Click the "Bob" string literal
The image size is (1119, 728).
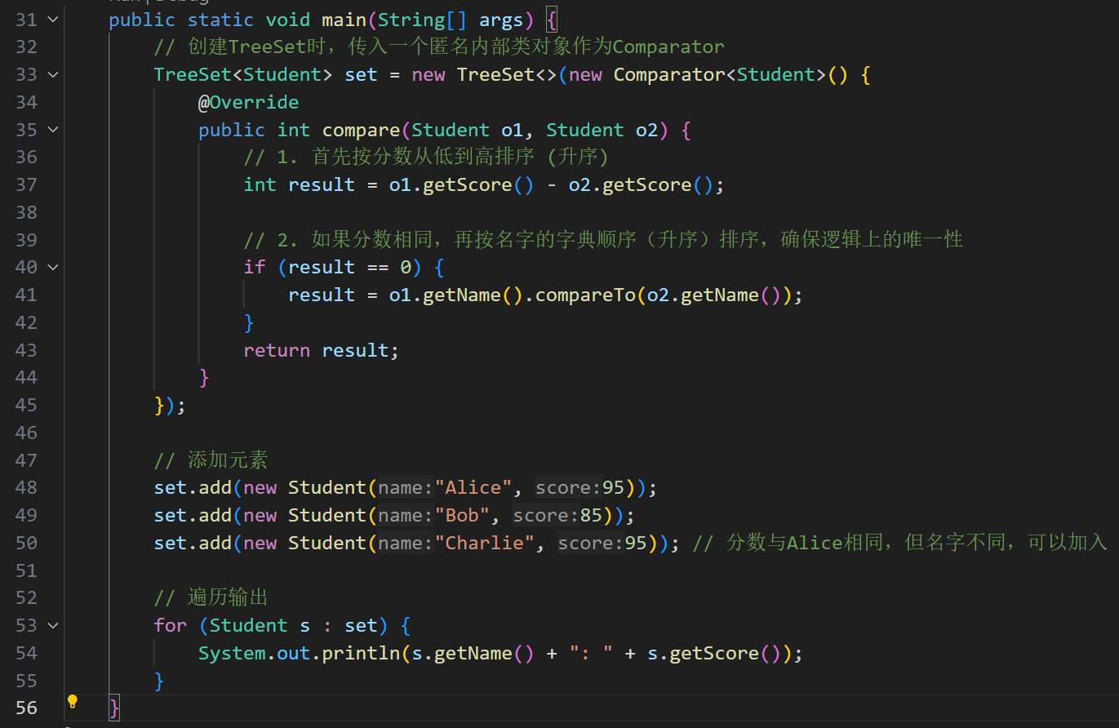click(x=462, y=516)
